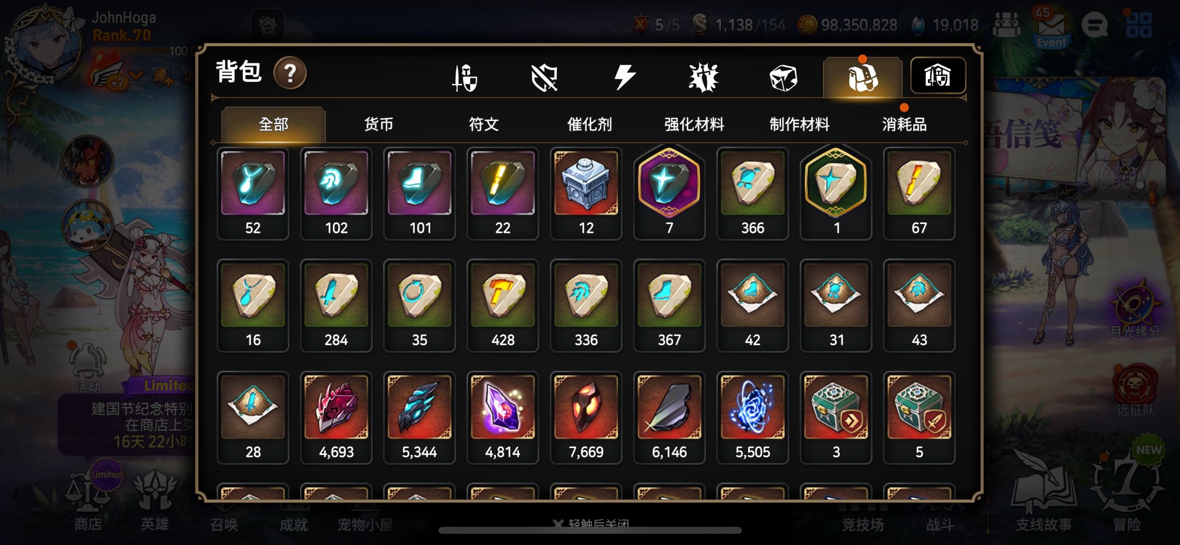Choose the blue swirl orb item 5,505

click(x=752, y=418)
